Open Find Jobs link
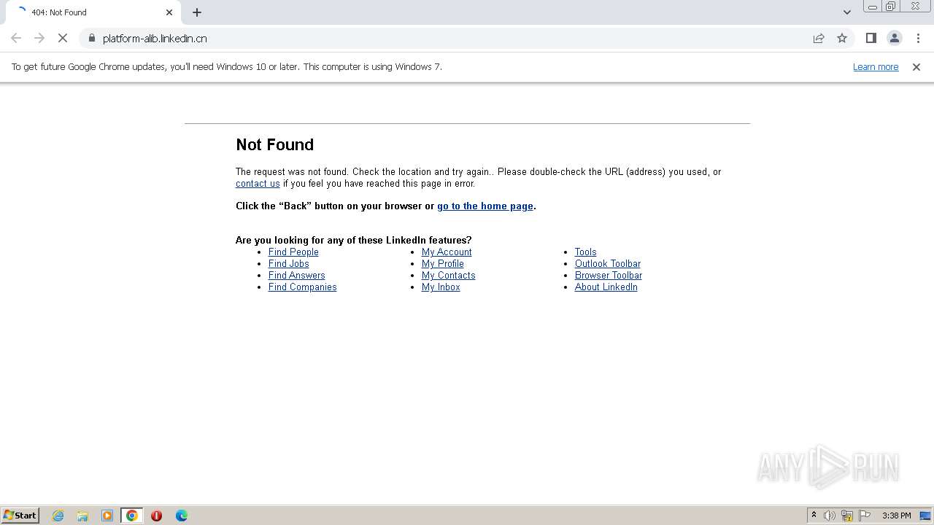The image size is (934, 525). 288,264
